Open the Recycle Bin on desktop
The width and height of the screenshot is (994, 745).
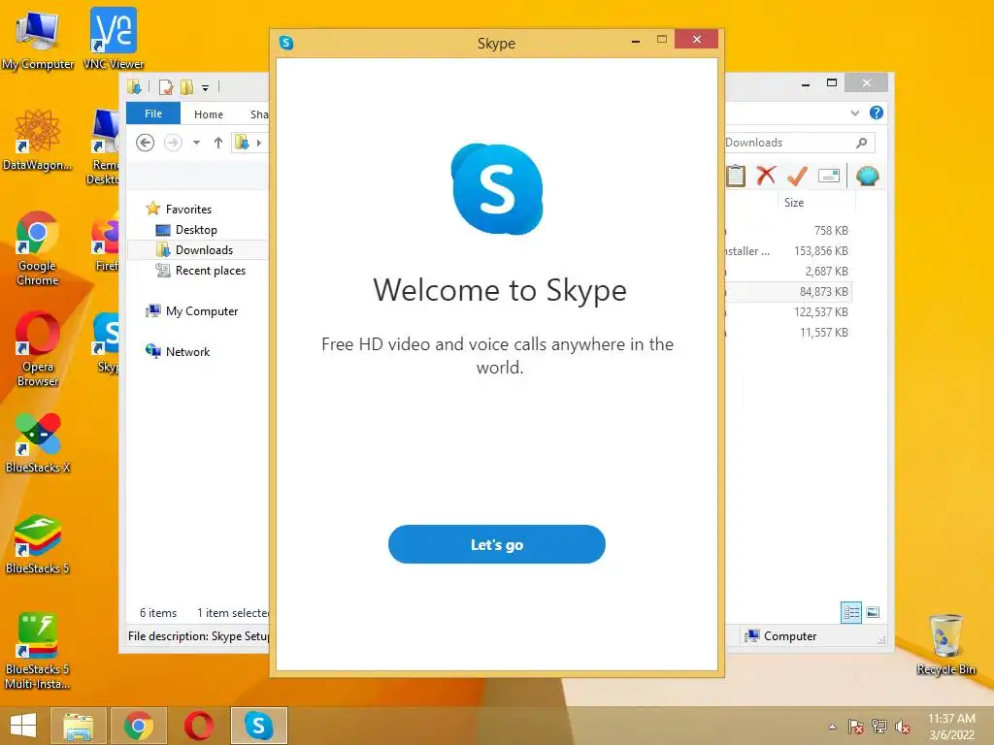pos(945,644)
